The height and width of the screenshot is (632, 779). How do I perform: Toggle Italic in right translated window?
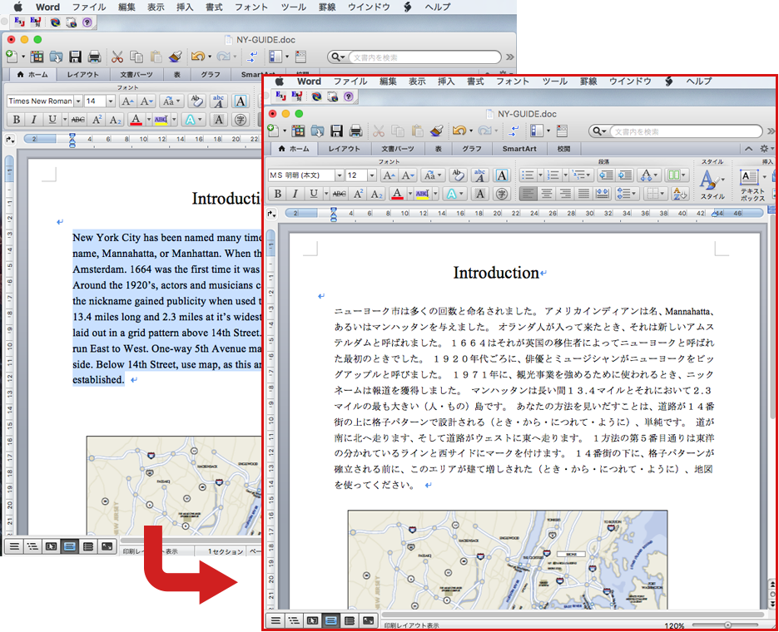[295, 194]
